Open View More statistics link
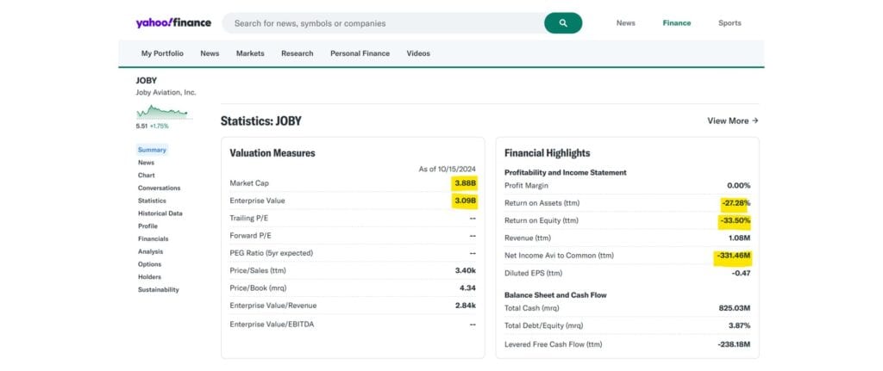The width and height of the screenshot is (883, 371). point(732,121)
